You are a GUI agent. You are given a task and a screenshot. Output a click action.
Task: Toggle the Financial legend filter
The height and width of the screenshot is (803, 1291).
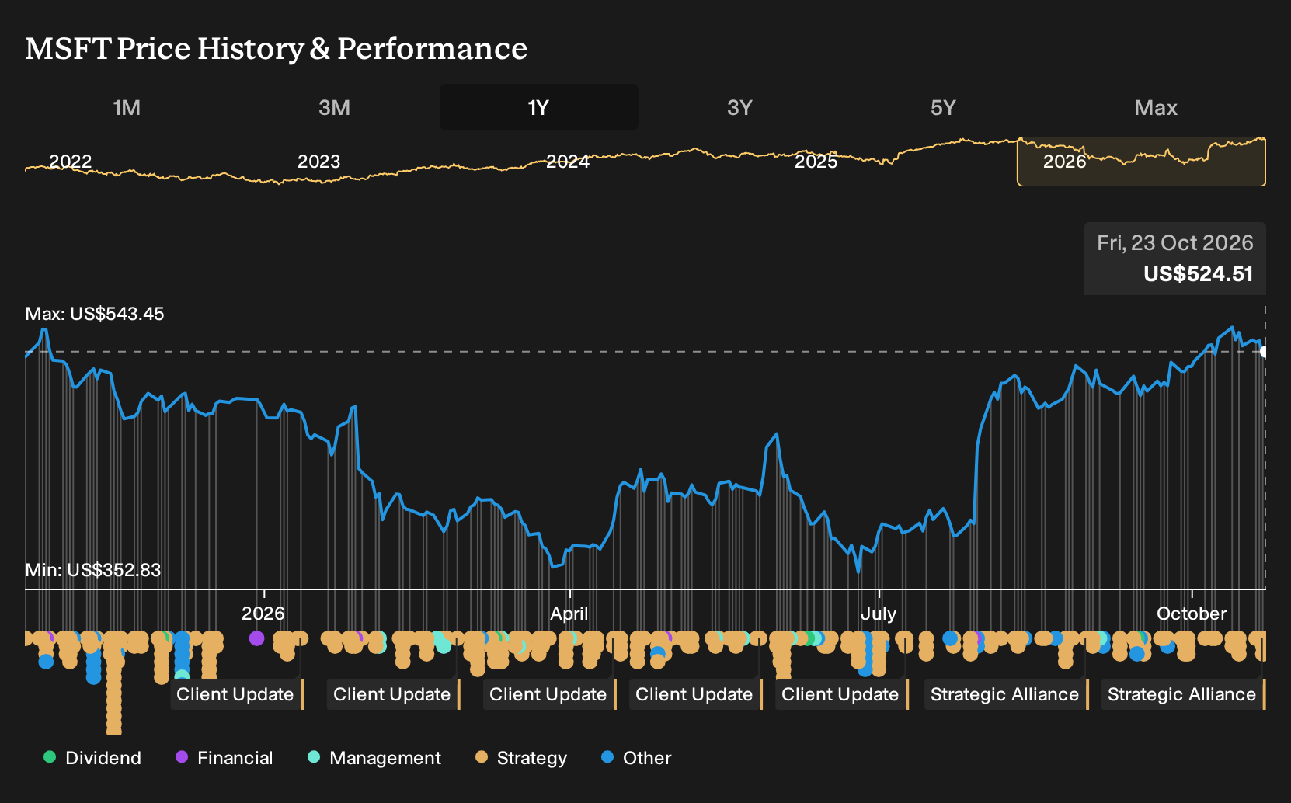pos(224,758)
